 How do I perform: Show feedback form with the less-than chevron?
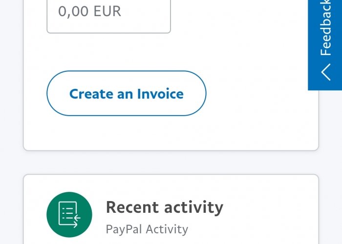tap(326, 72)
